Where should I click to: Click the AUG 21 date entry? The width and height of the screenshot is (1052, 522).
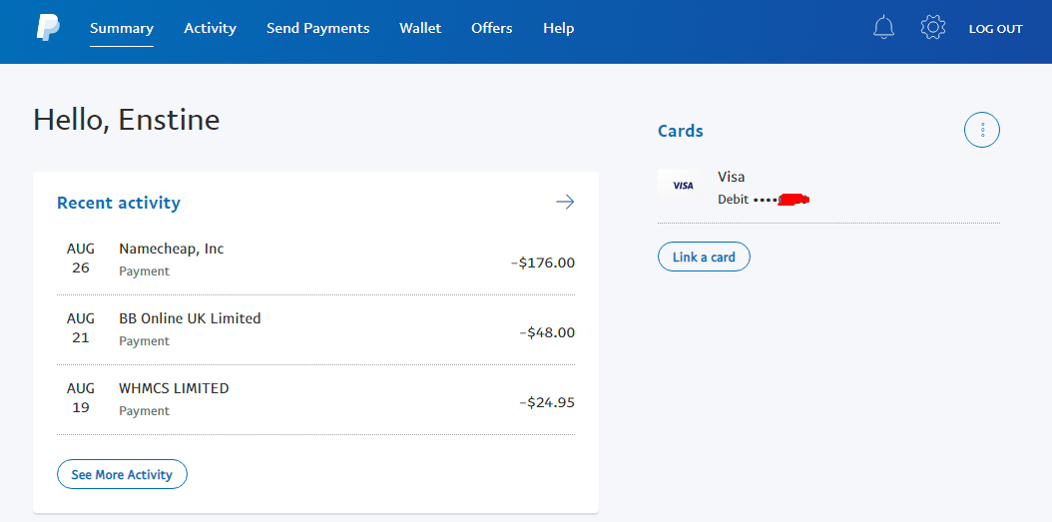click(81, 328)
